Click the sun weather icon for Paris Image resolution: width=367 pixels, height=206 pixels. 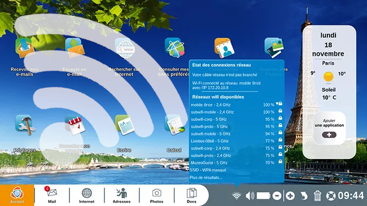329,77
